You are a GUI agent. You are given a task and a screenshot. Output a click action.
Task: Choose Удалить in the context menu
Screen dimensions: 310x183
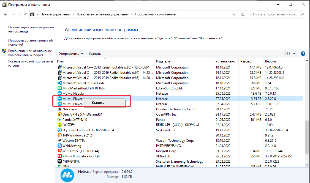click(104, 103)
